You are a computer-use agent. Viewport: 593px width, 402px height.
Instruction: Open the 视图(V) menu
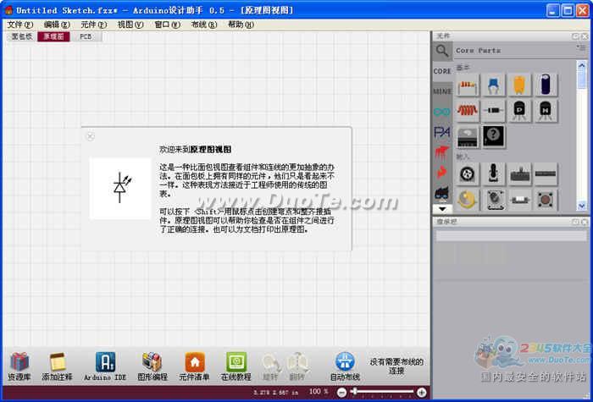[x=130, y=25]
